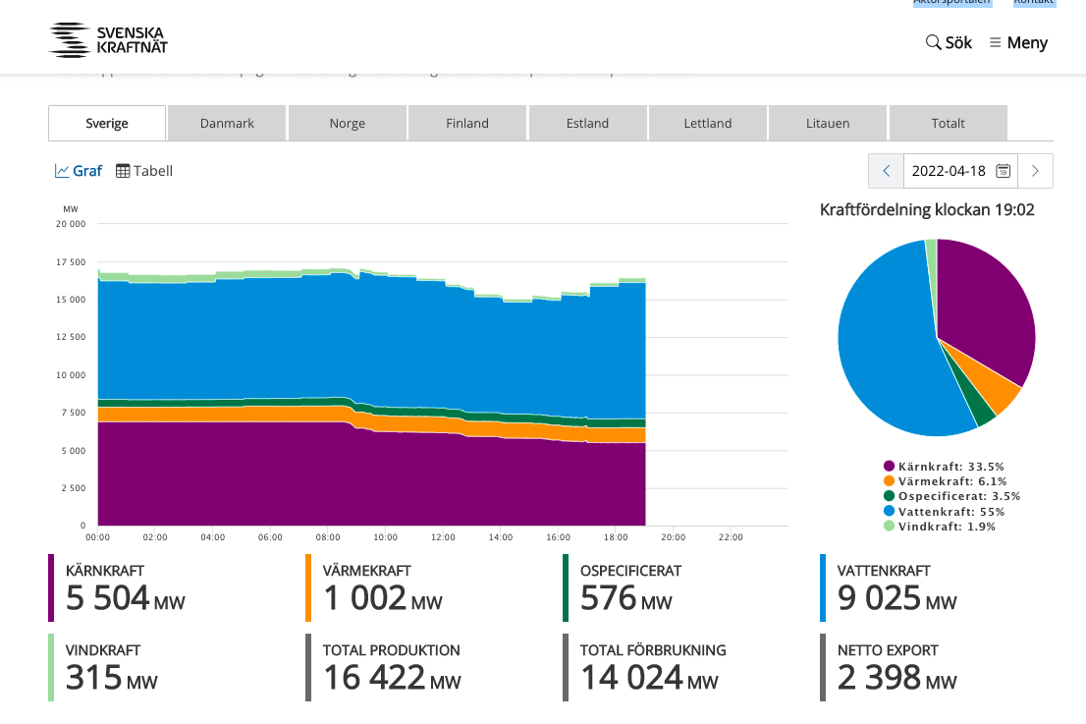Go to previous day arrow
The width and height of the screenshot is (1086, 724).
click(x=886, y=170)
